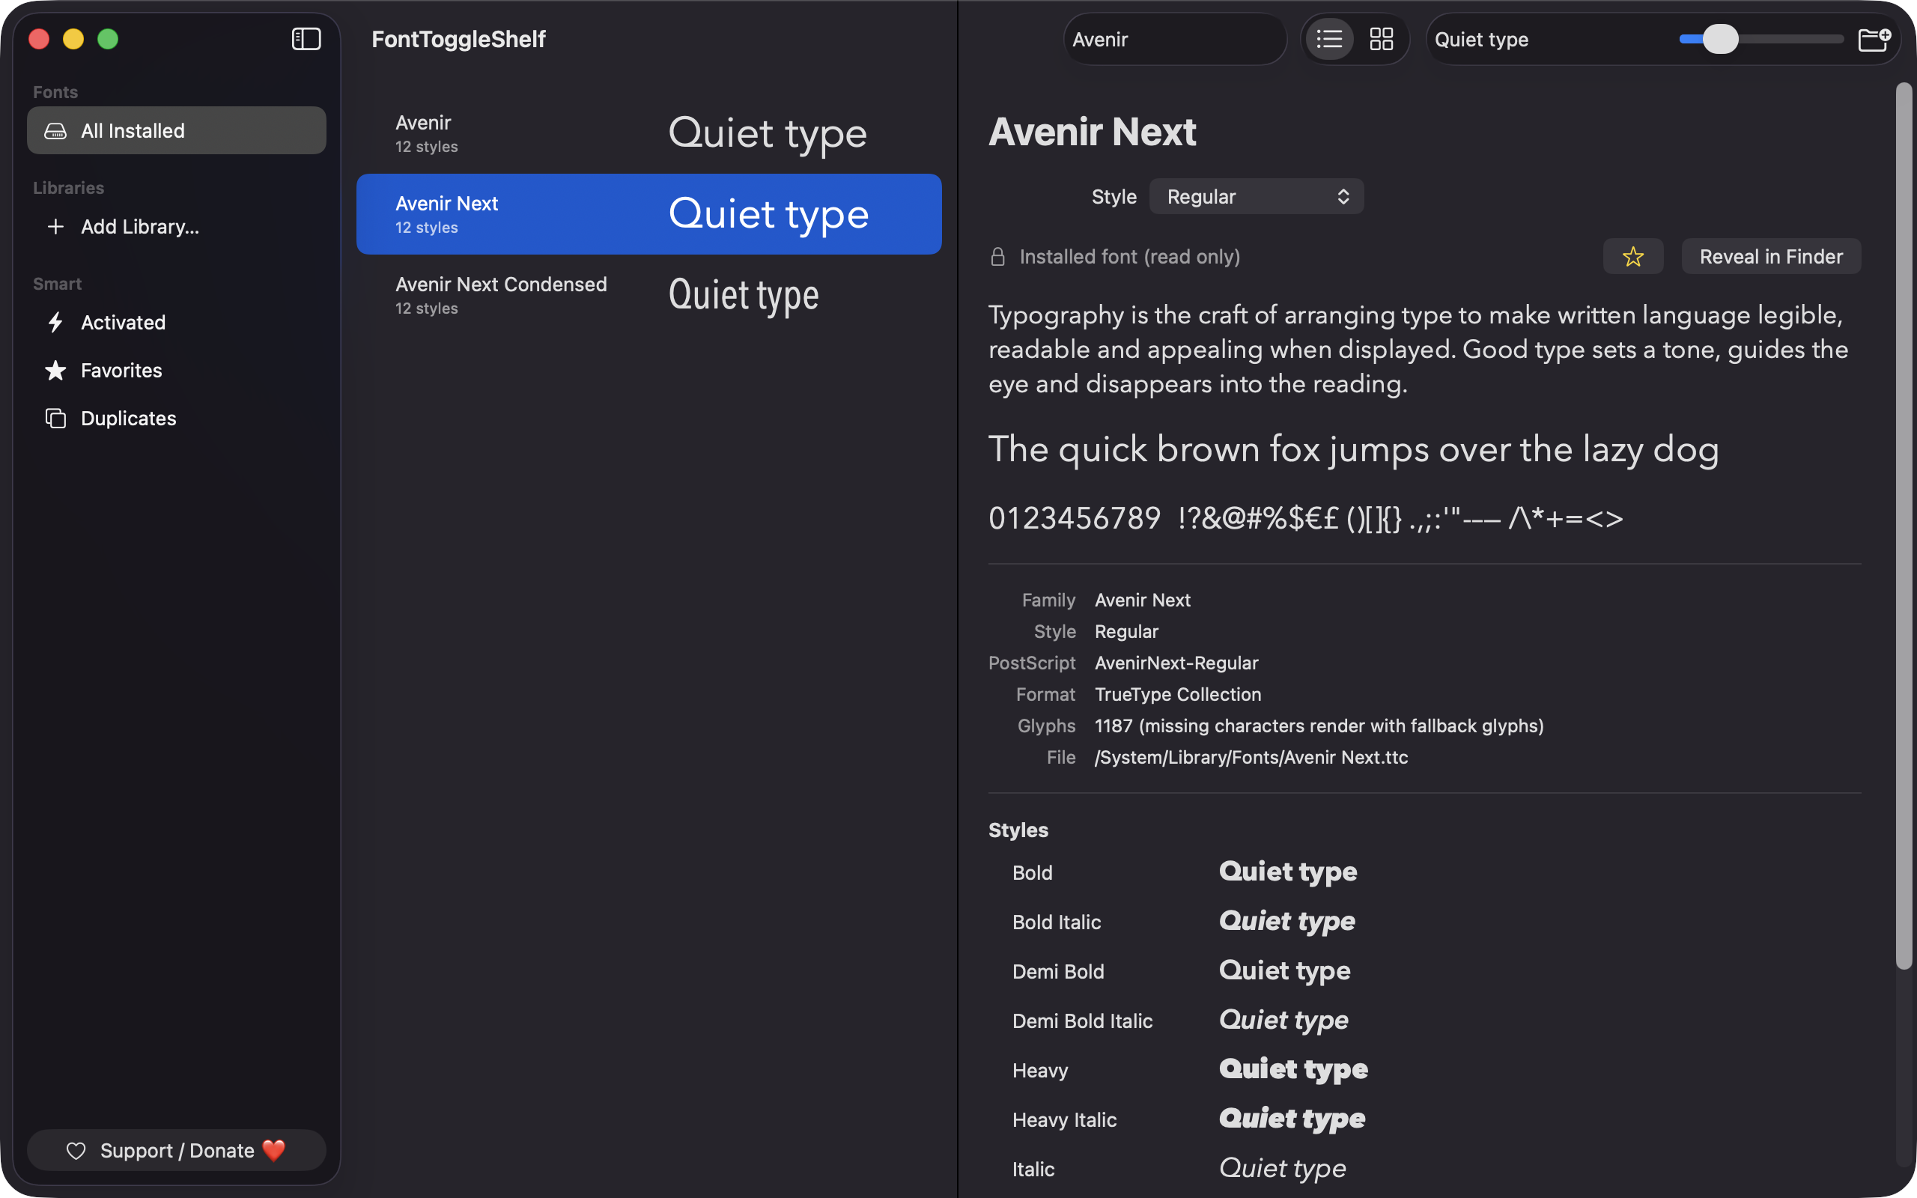The width and height of the screenshot is (1917, 1198).
Task: Click the quick brown fox sample line
Action: tap(1353, 450)
